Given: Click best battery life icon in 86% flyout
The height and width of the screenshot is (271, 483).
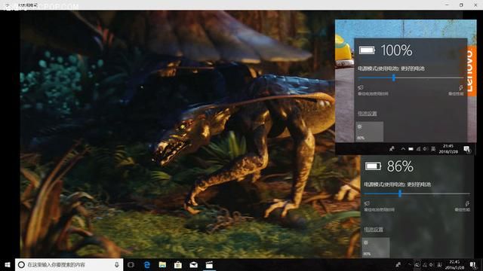Looking at the screenshot, I should pos(367,203).
